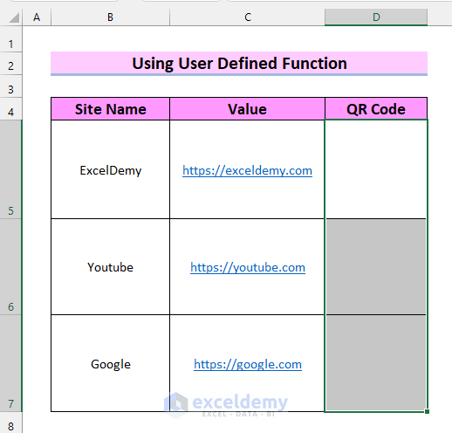This screenshot has height=433, width=452.
Task: Click the Select All corner triangle
Action: [14, 17]
